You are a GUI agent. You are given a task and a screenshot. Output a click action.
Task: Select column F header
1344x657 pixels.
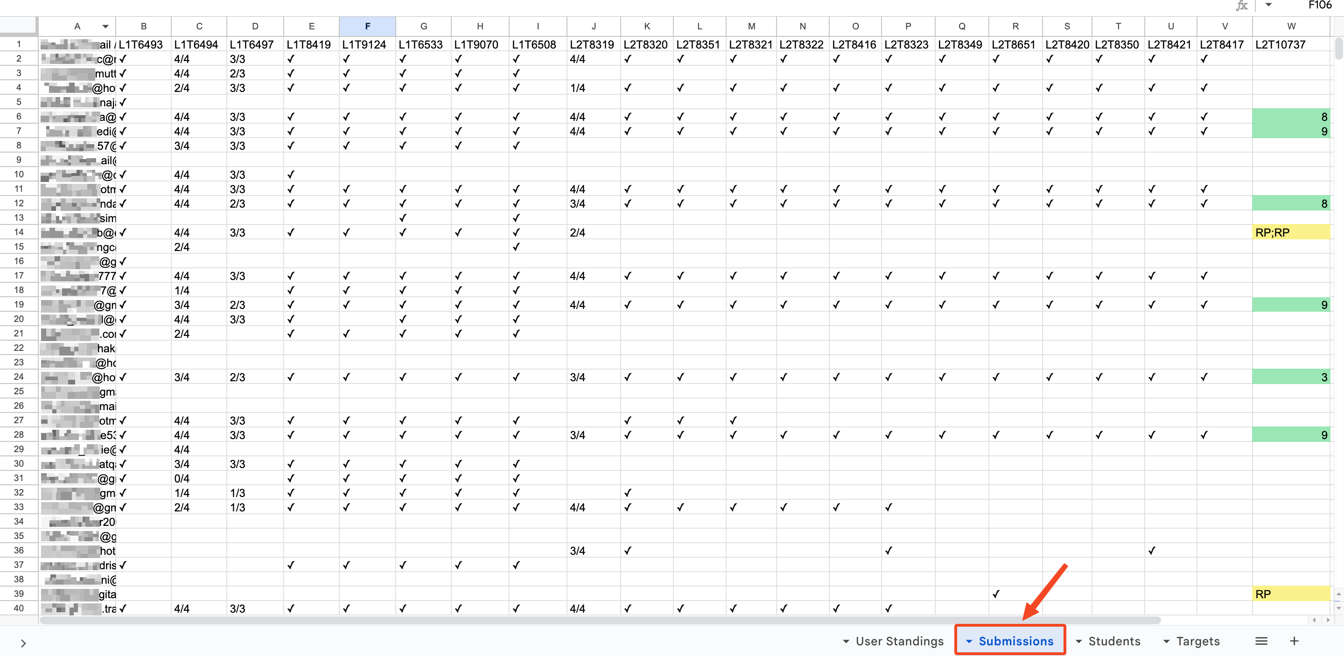(x=367, y=26)
